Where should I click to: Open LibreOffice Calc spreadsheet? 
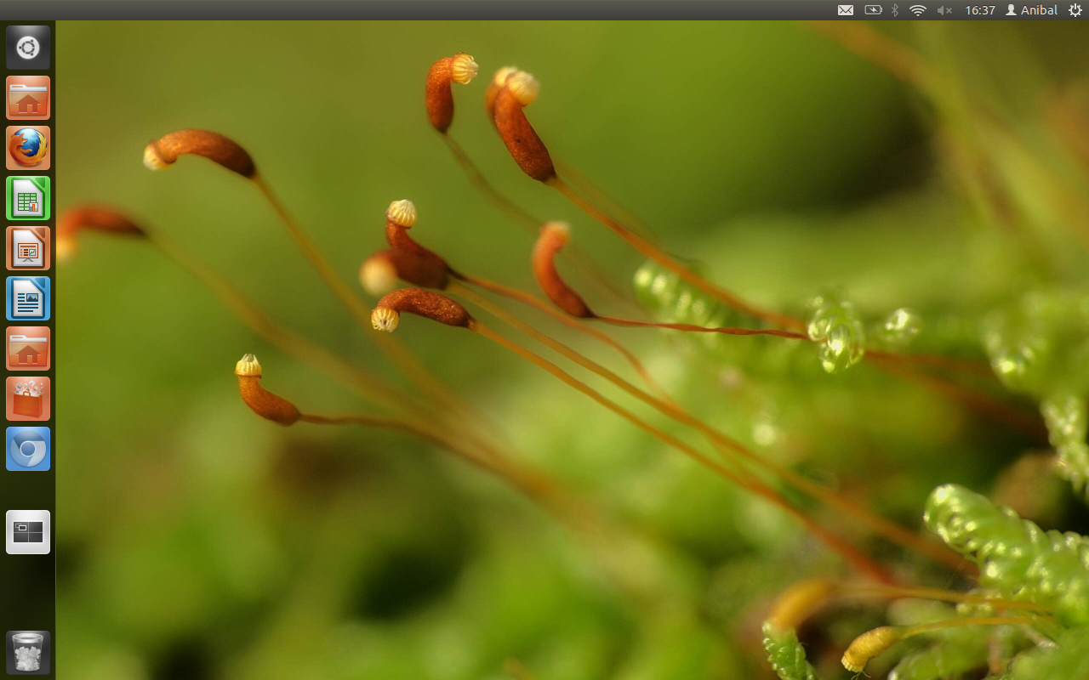click(x=28, y=198)
